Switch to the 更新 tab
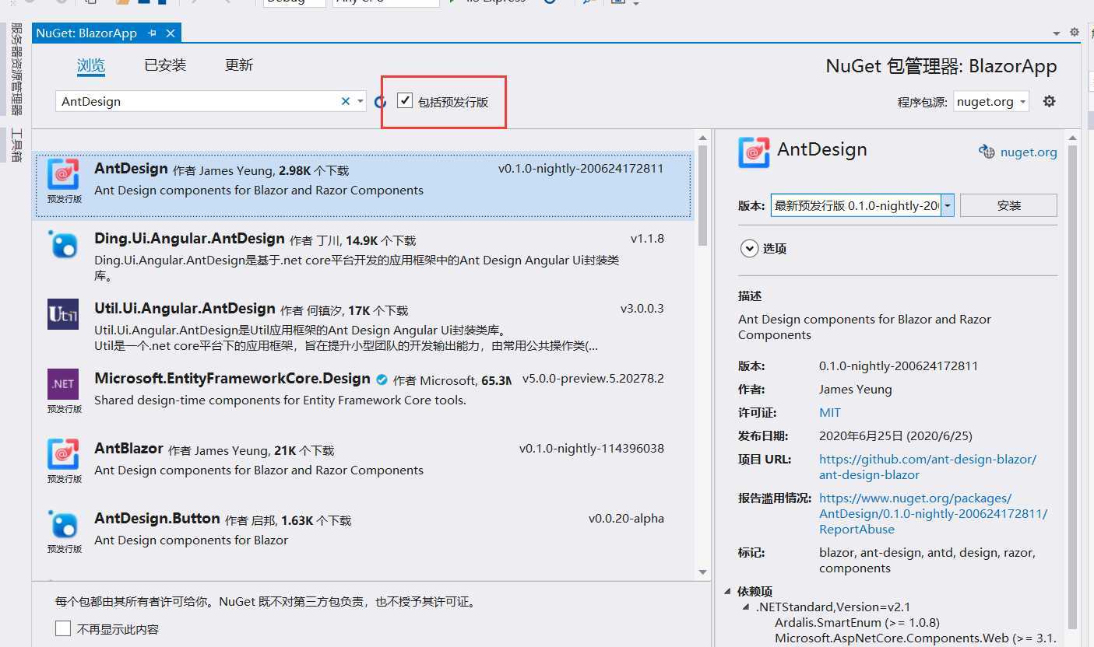The image size is (1094, 647). tap(239, 65)
